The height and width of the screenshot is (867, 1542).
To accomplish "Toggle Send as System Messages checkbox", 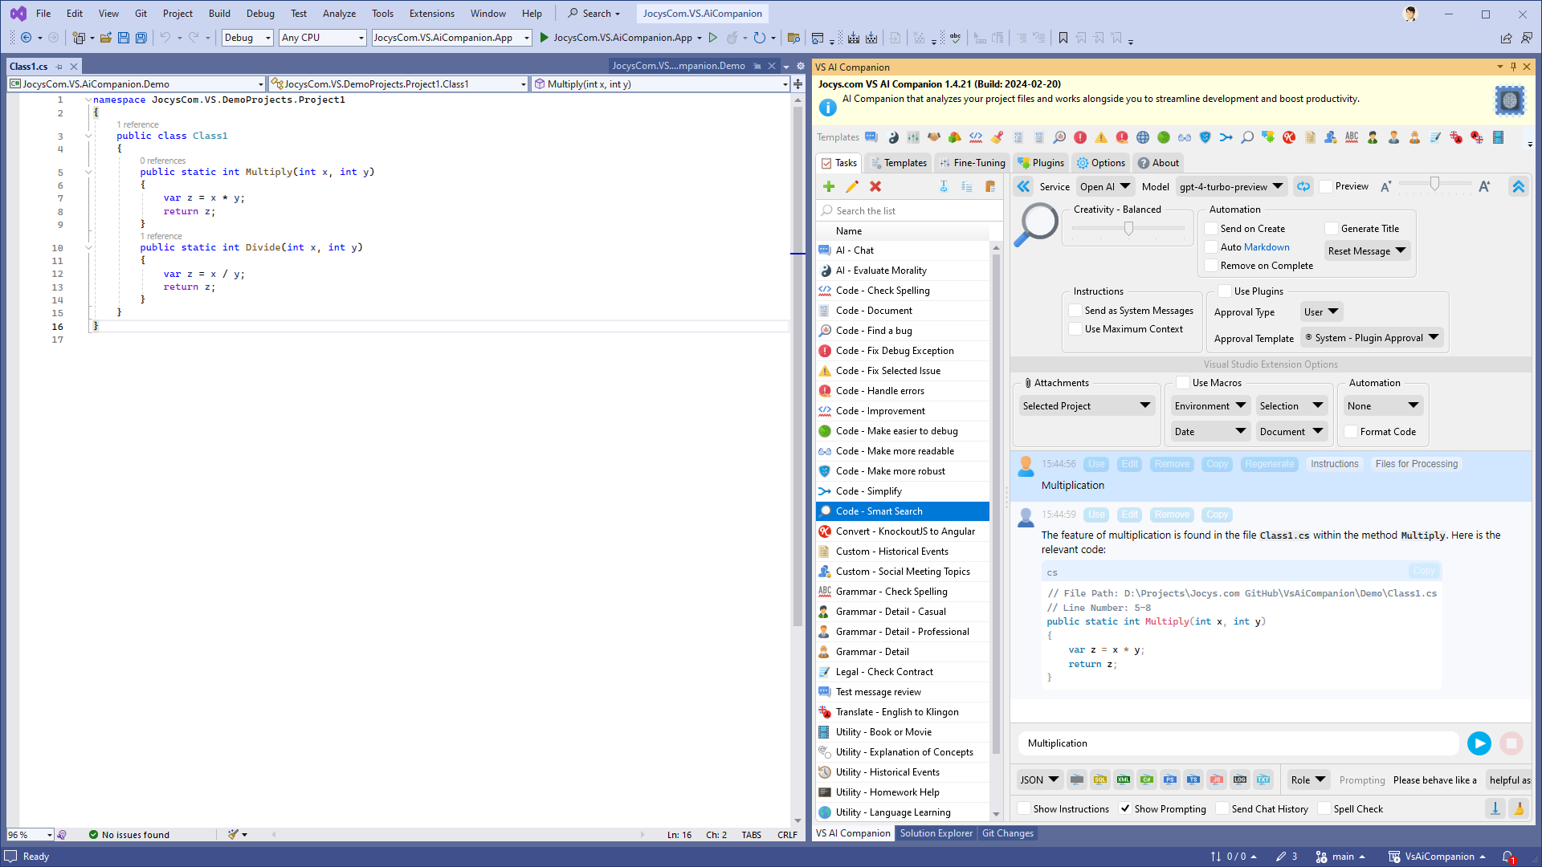I will point(1076,311).
